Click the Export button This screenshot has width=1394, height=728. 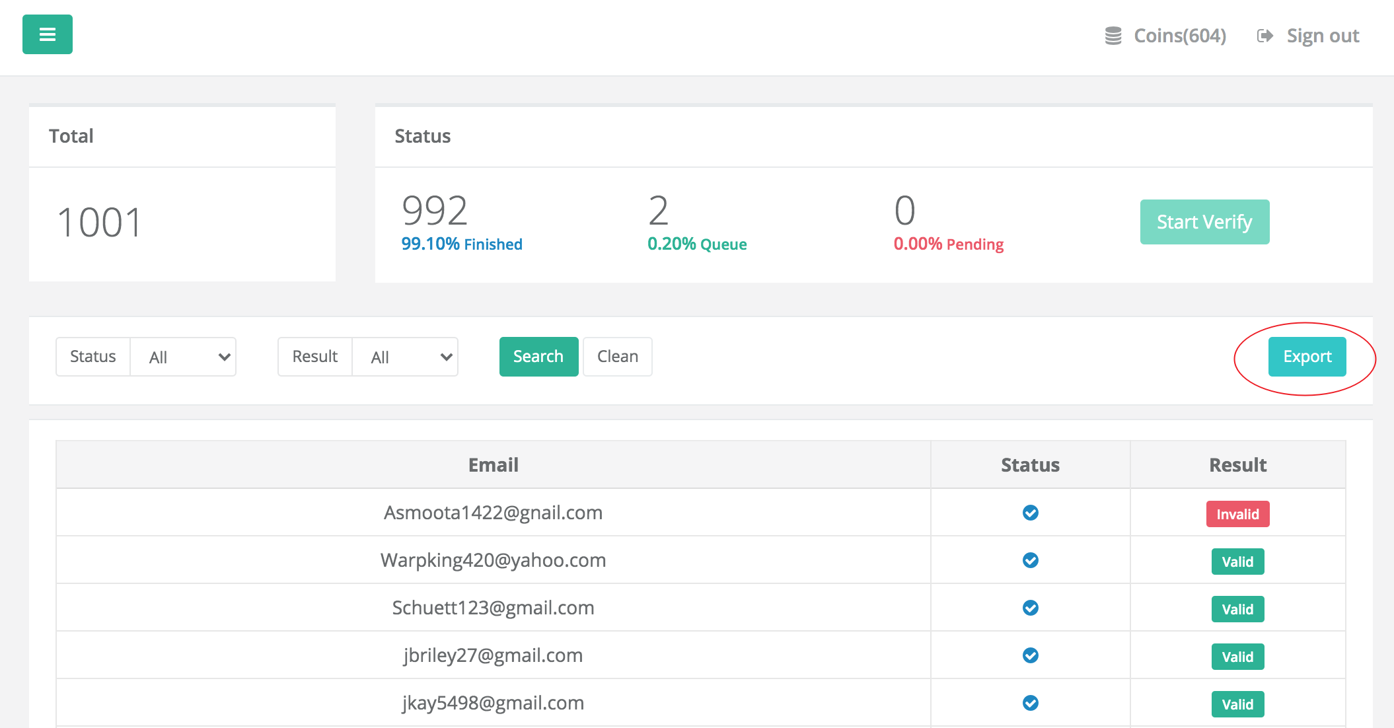[1307, 357]
